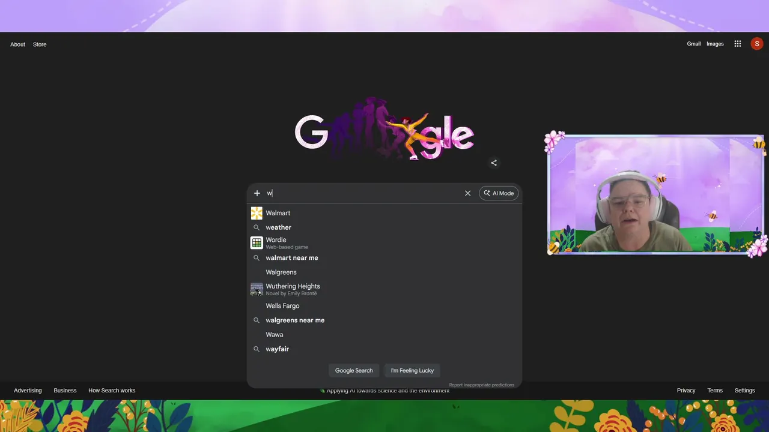
Task: Click the Google doodle logo
Action: point(384,129)
